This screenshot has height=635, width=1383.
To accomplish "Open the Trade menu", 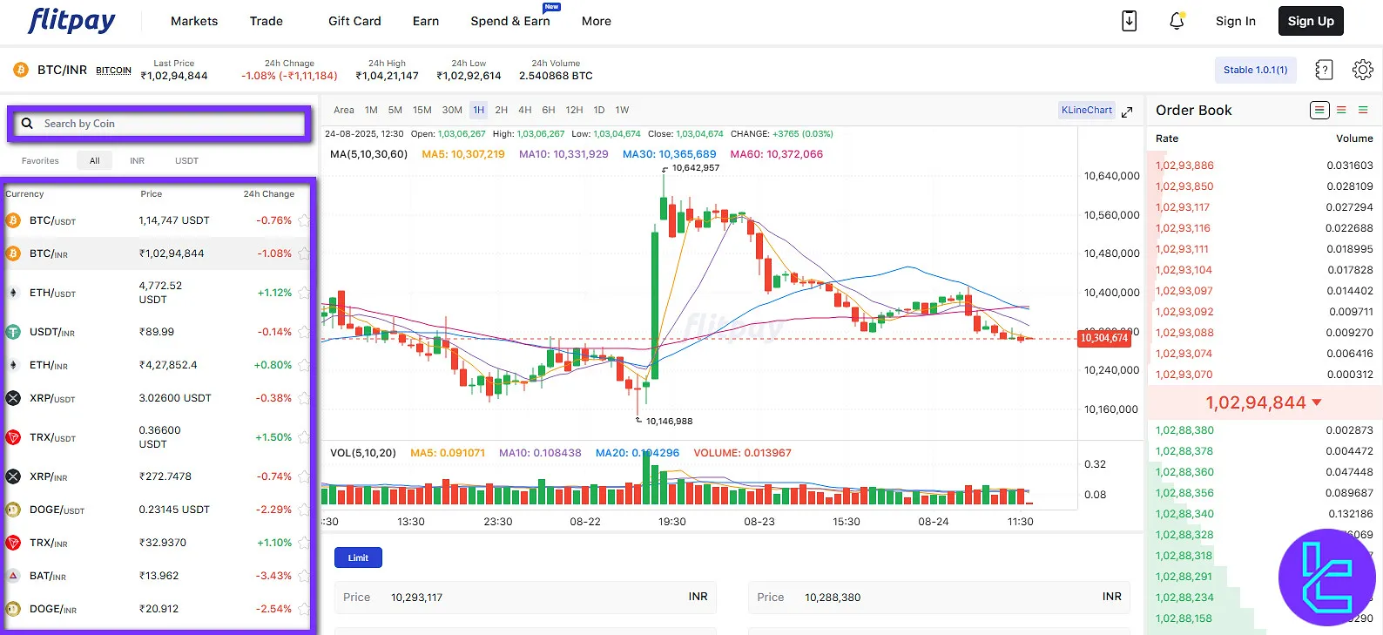I will (266, 21).
